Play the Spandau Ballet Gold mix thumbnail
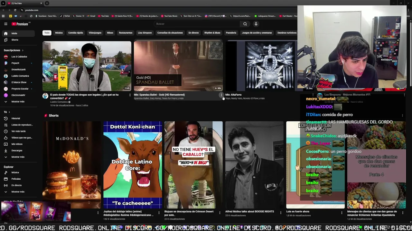412x231 pixels. click(x=178, y=66)
